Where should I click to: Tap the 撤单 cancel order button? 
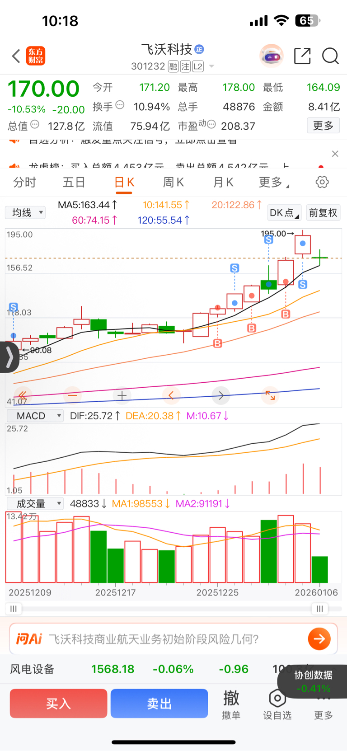(231, 705)
